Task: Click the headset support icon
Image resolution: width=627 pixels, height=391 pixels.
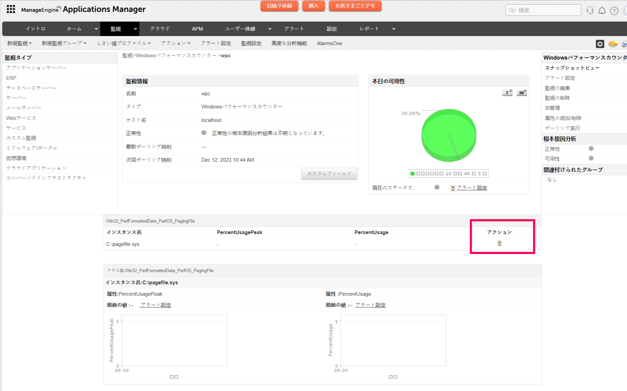Action: point(590,10)
